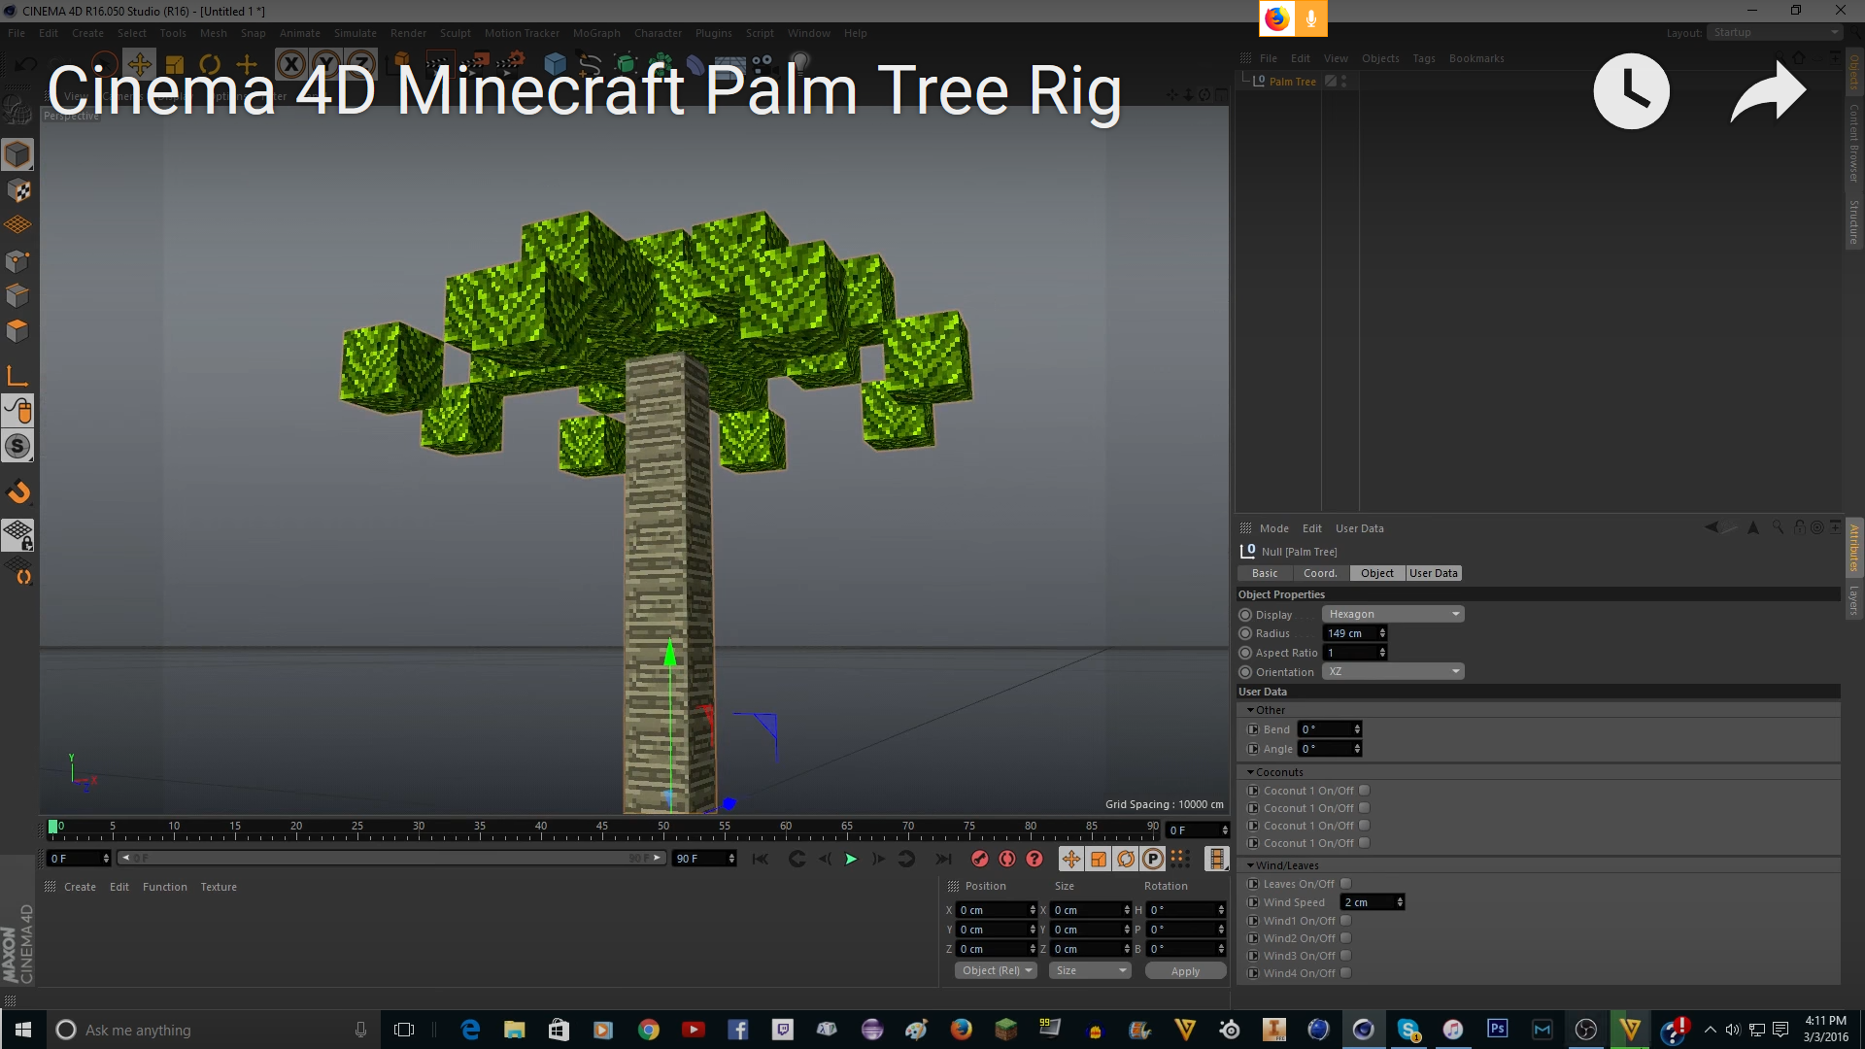This screenshot has height=1049, width=1865.
Task: Open File Explorer from the taskbar
Action: click(514, 1030)
